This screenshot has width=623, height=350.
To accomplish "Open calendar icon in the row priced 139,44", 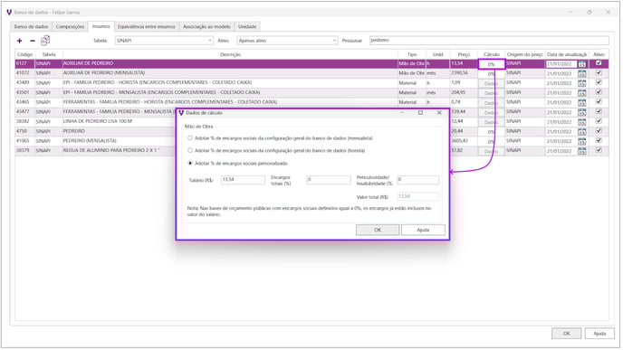I will pos(581,112).
